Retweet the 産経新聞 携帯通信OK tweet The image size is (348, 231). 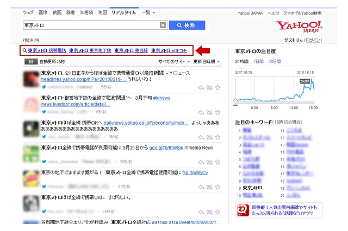(x=209, y=87)
